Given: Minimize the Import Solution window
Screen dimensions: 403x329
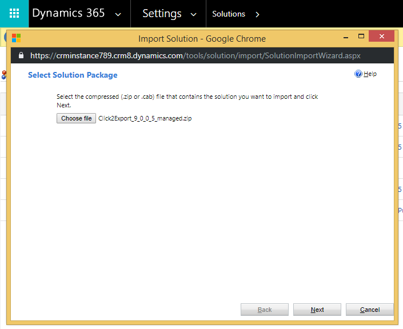Looking at the screenshot, I should (x=346, y=37).
